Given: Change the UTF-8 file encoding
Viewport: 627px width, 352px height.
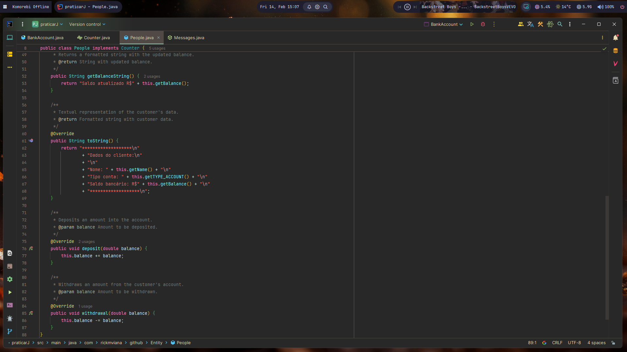Looking at the screenshot, I should [x=574, y=343].
